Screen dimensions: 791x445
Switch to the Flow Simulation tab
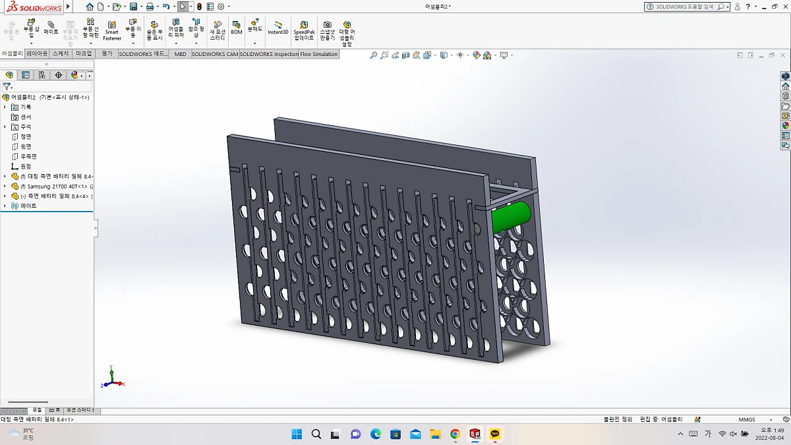[x=319, y=54]
